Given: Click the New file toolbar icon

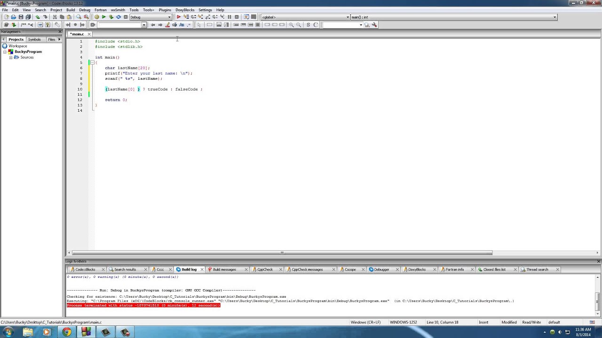Looking at the screenshot, I should [7, 17].
